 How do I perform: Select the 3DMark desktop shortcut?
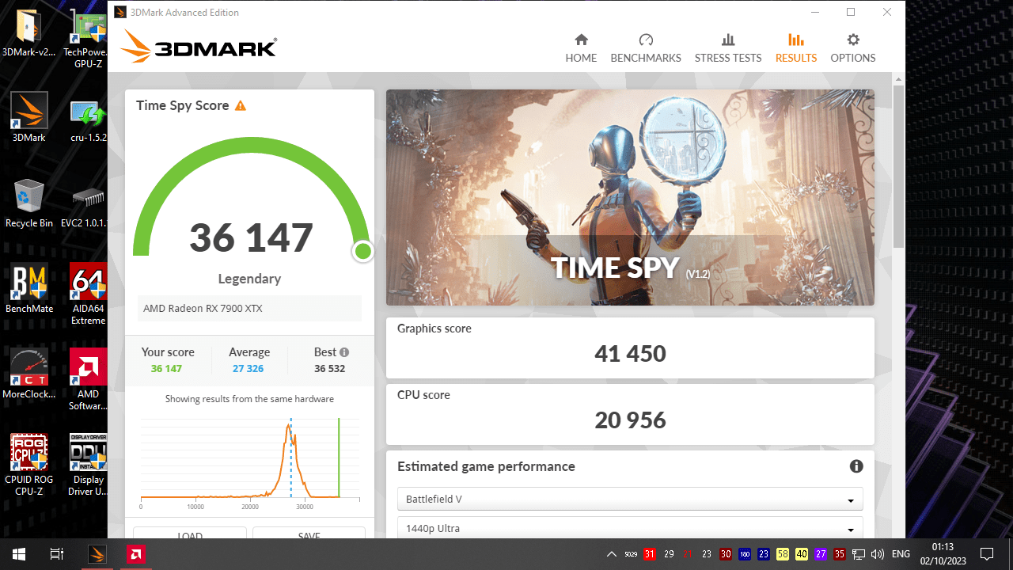point(29,117)
